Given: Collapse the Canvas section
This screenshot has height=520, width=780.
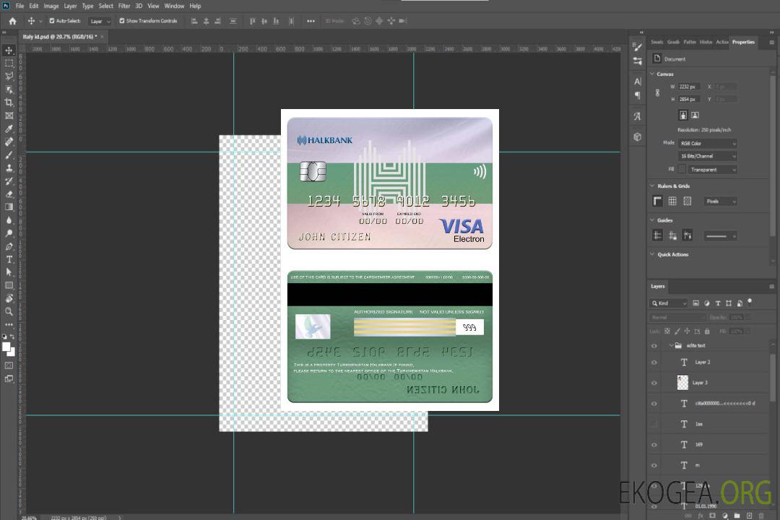Looking at the screenshot, I should pyautogui.click(x=652, y=74).
